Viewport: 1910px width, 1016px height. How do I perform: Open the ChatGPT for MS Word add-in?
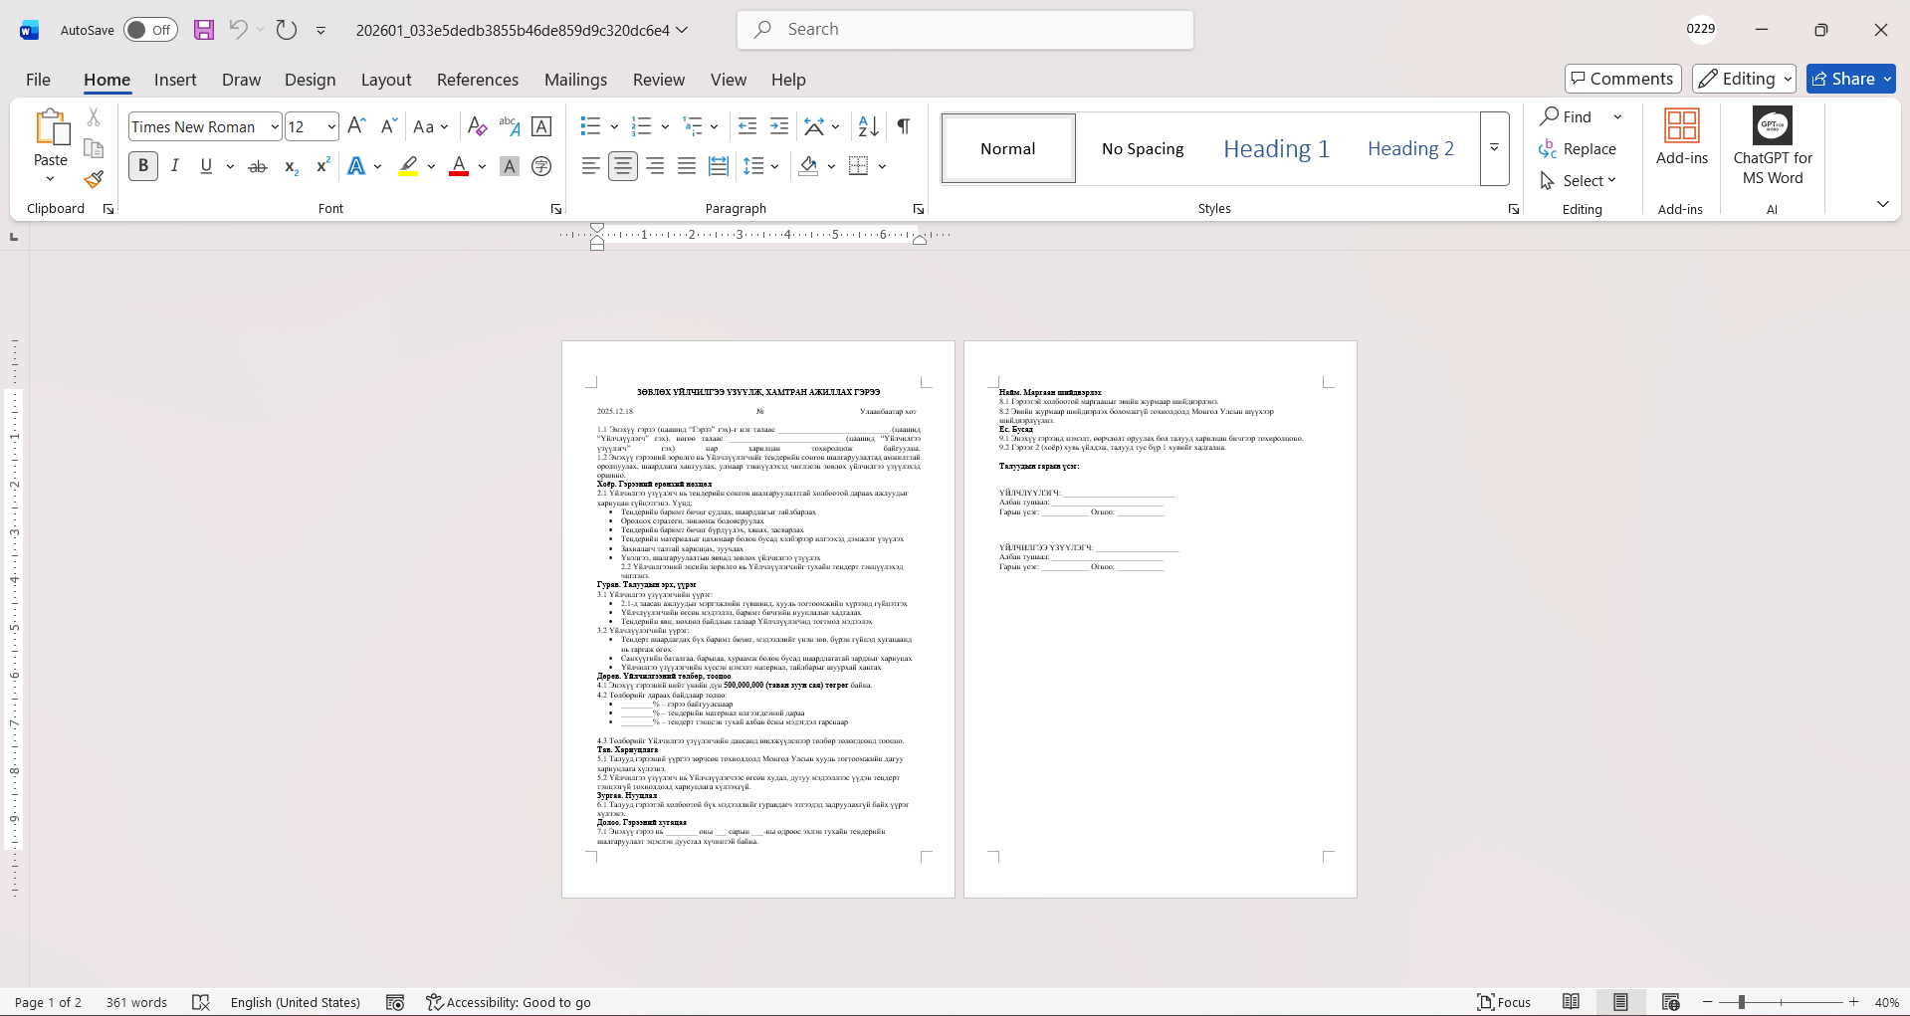pos(1772,147)
